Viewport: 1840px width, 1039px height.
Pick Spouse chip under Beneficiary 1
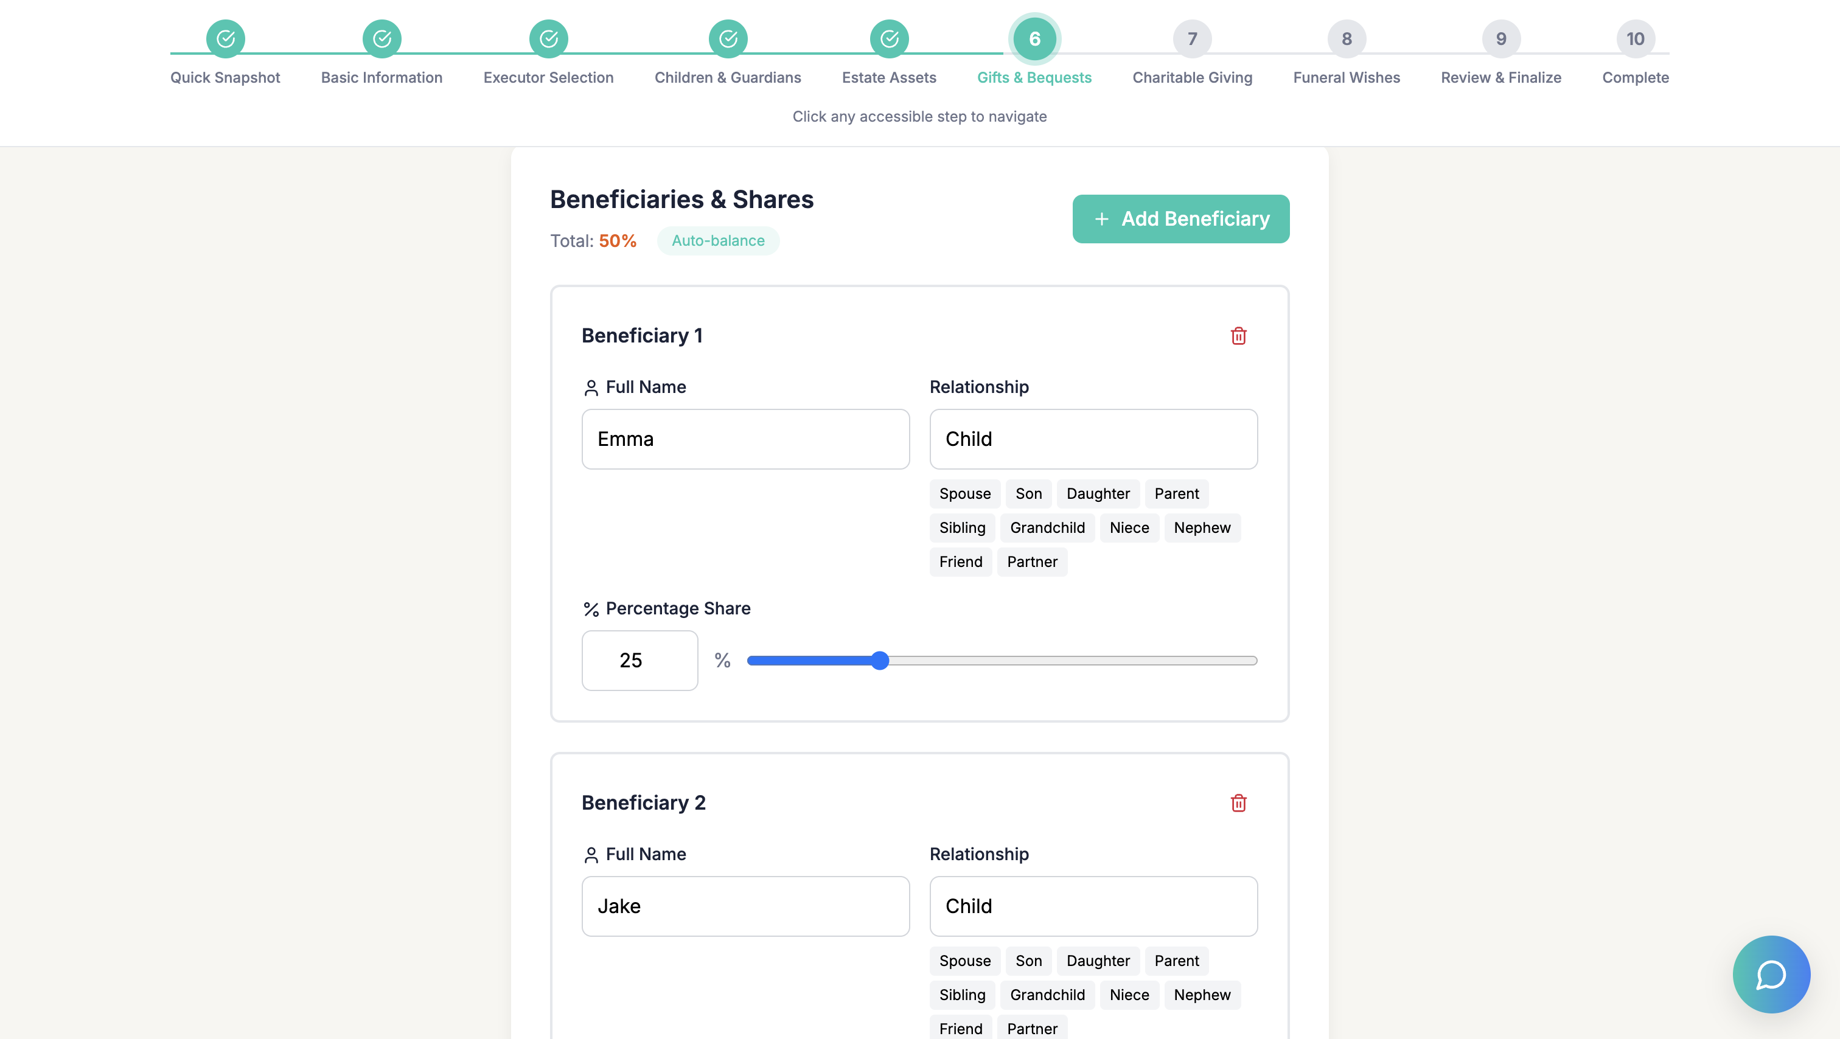coord(964,493)
